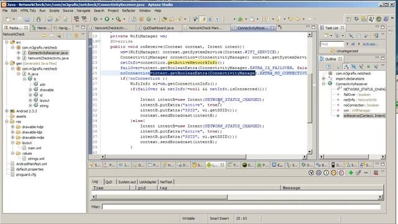Click the Activate... link in Task List

(x=371, y=44)
